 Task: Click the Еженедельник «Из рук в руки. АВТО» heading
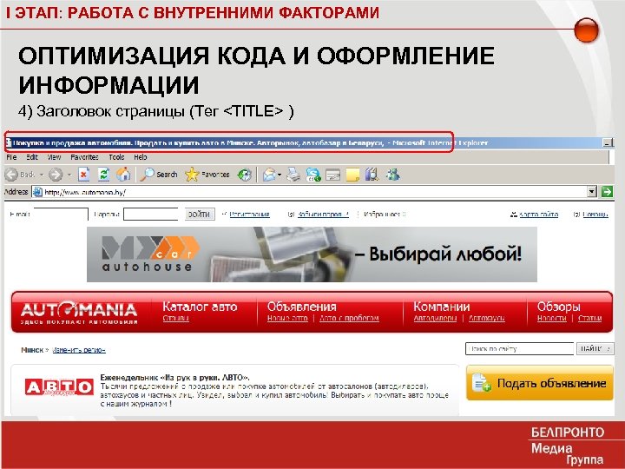[x=175, y=377]
